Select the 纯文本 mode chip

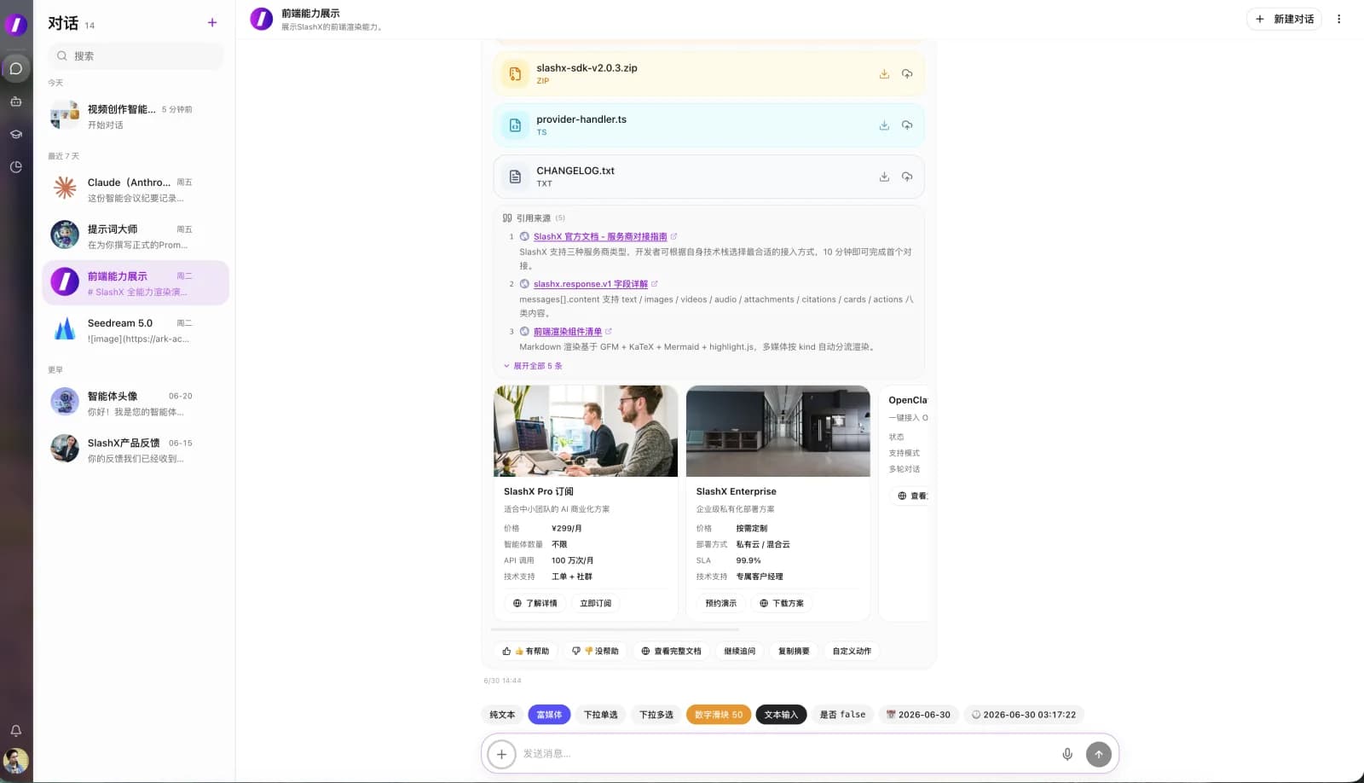(x=502, y=715)
